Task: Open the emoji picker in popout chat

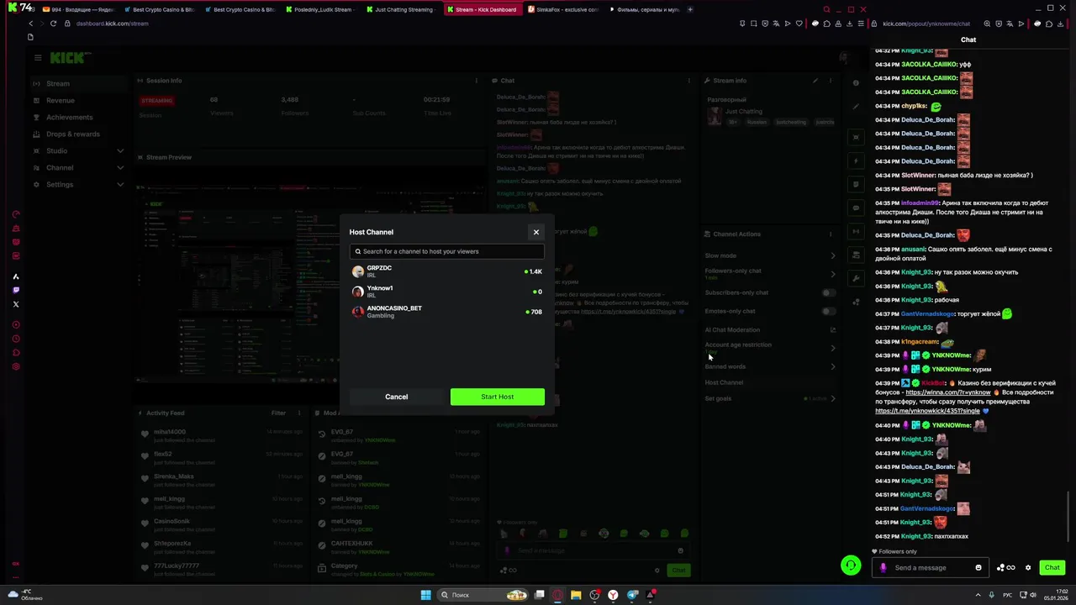Action: 978,567
